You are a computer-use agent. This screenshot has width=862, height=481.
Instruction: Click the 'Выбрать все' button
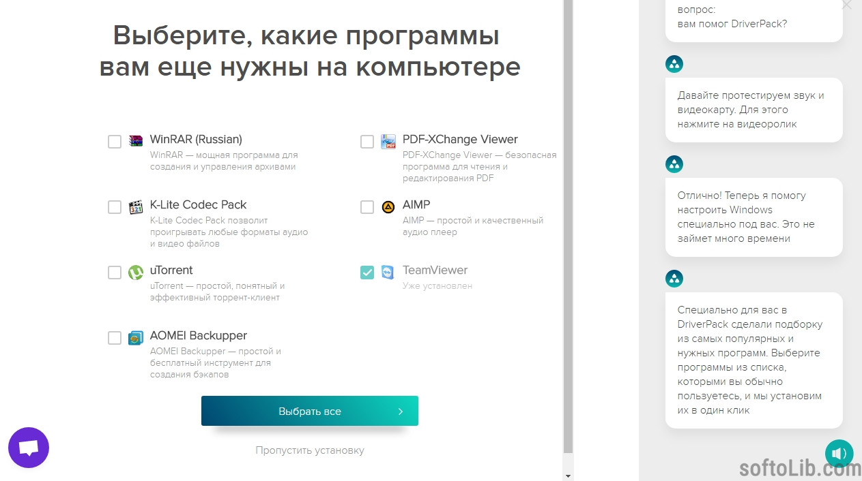[x=310, y=411]
